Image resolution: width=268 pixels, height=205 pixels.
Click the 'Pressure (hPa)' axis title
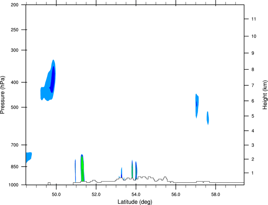pos(3,95)
